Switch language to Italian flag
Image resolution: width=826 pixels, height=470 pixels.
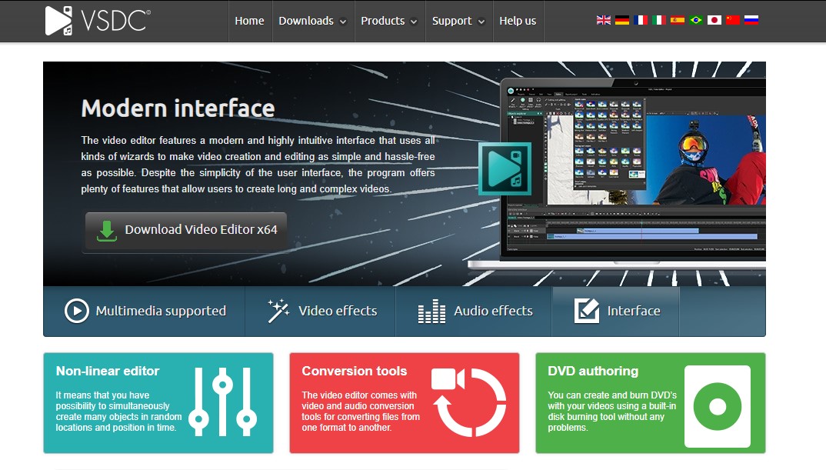(x=659, y=20)
